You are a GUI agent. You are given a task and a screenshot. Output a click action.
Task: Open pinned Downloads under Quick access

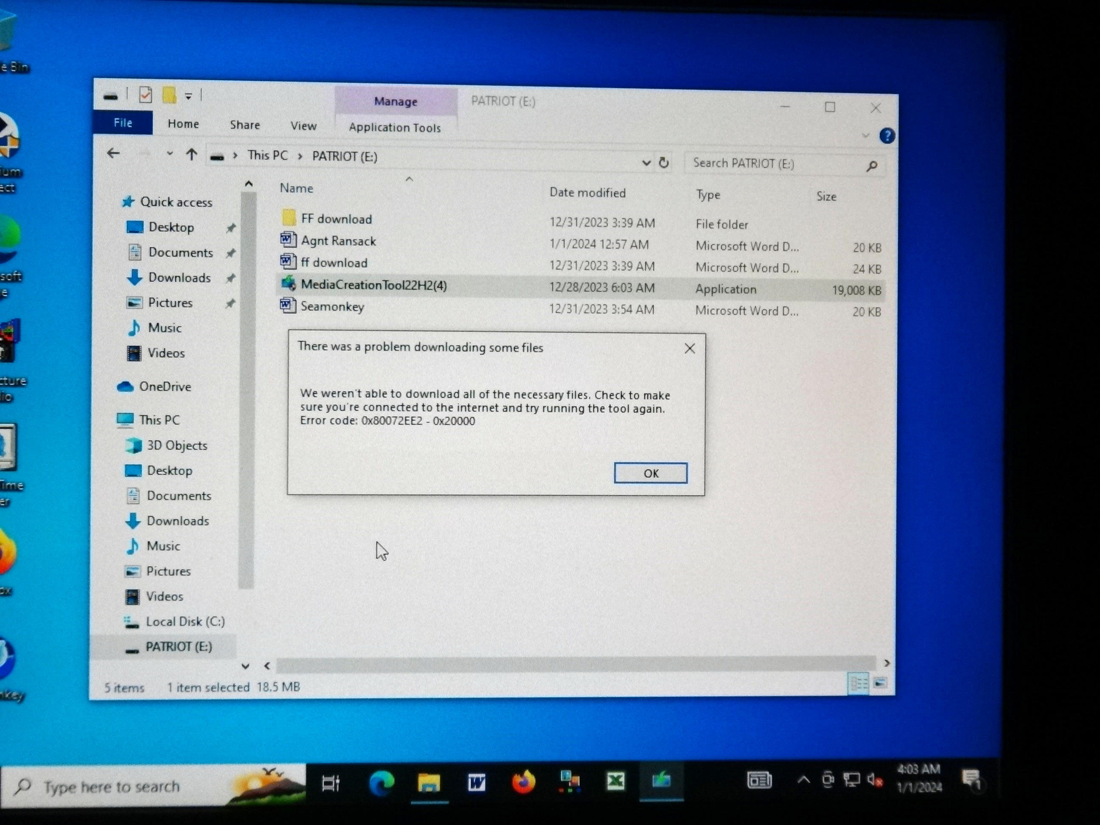[179, 278]
